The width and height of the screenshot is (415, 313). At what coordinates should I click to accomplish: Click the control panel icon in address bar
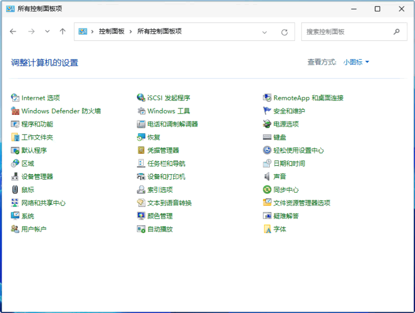[x=83, y=31]
